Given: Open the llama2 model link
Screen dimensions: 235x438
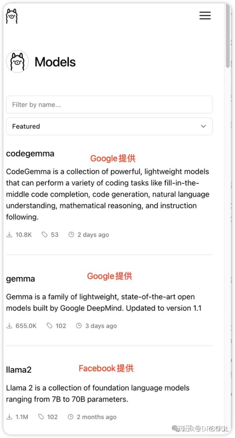Looking at the screenshot, I should pos(19,370).
